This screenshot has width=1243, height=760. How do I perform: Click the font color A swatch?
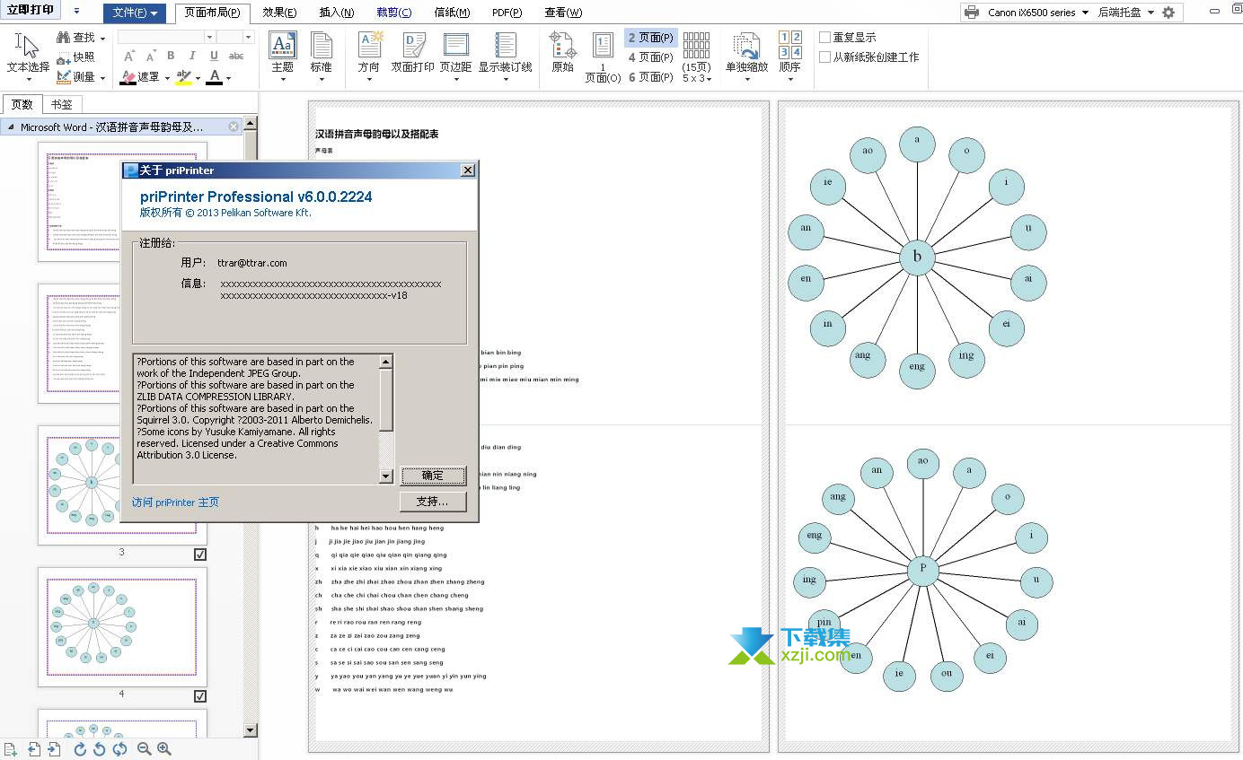click(214, 77)
